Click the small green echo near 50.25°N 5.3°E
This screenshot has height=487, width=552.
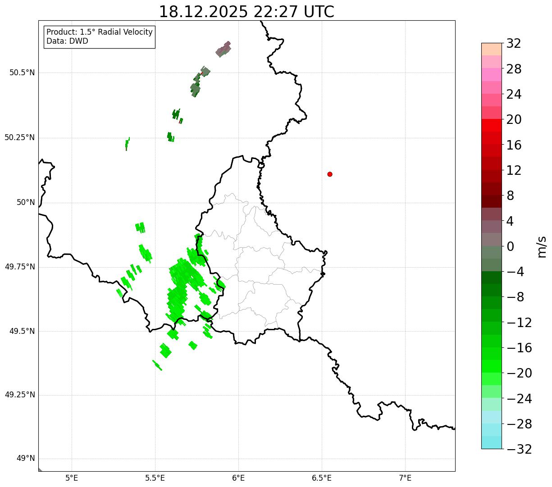pos(128,144)
